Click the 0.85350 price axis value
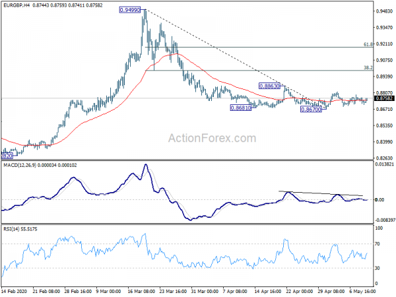Viewport: 396px width, 297px height. click(x=384, y=125)
